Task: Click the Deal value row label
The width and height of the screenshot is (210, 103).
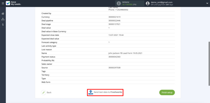Action: click(x=46, y=28)
